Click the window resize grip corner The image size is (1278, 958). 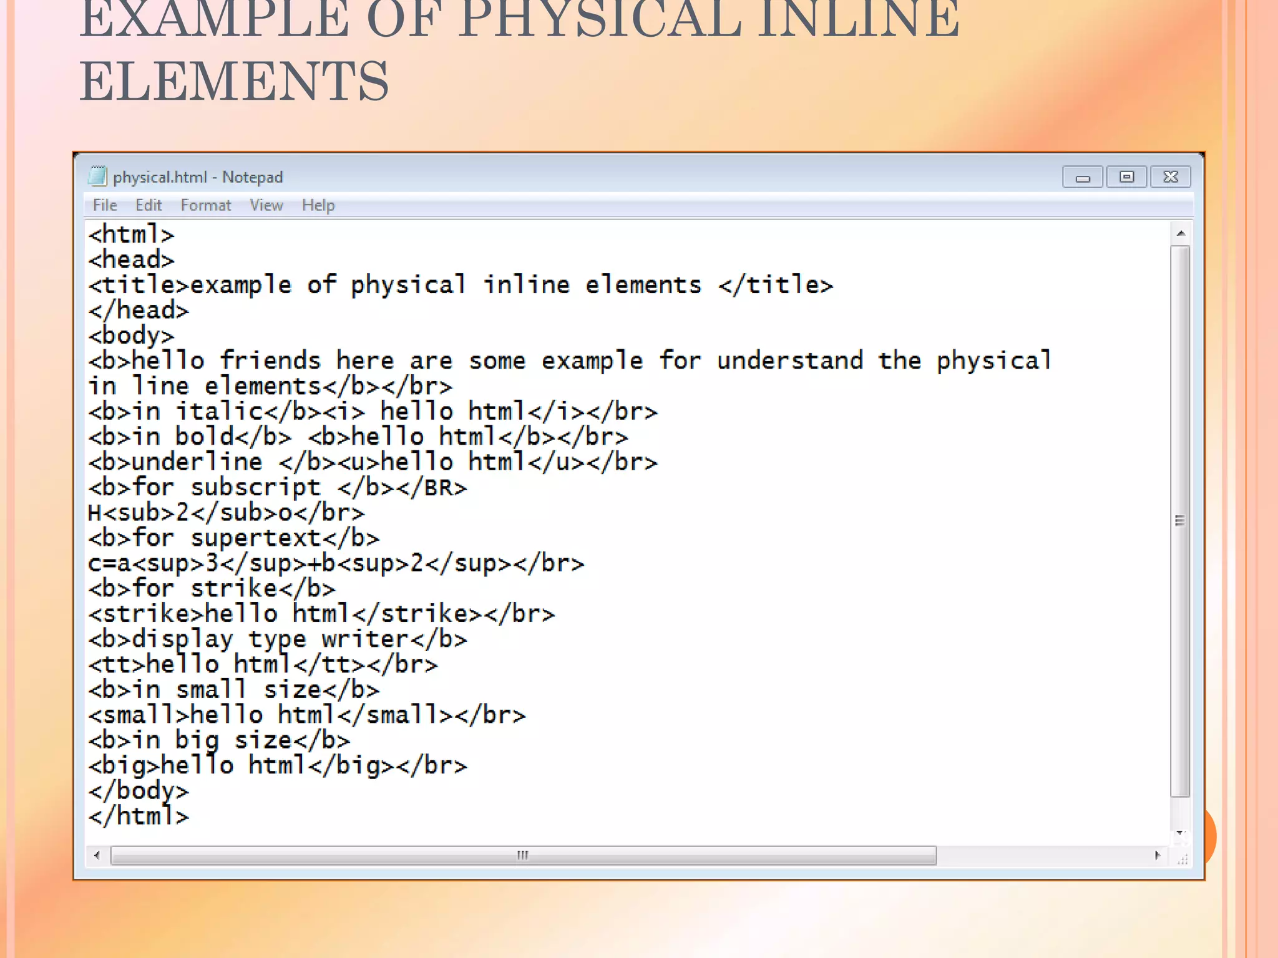tap(1181, 859)
